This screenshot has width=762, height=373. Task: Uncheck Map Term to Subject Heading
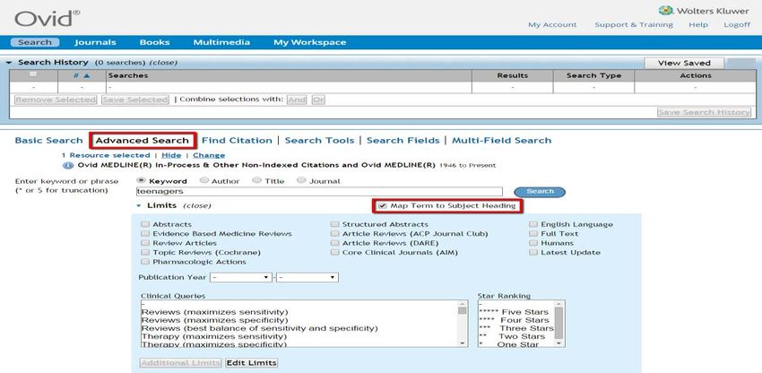click(383, 205)
